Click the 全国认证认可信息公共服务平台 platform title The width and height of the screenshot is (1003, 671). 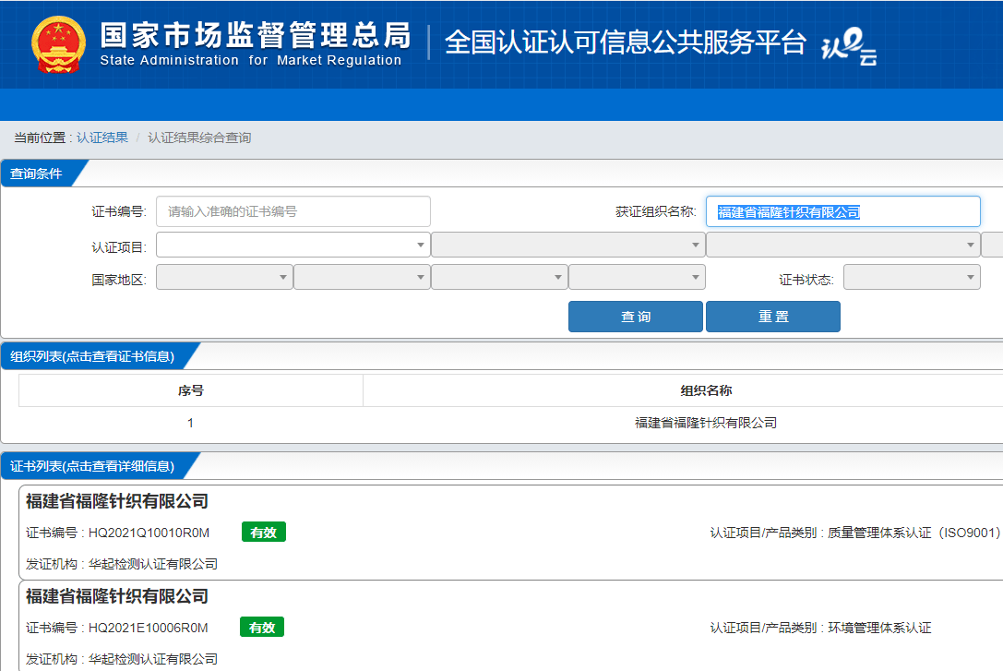[x=625, y=42]
